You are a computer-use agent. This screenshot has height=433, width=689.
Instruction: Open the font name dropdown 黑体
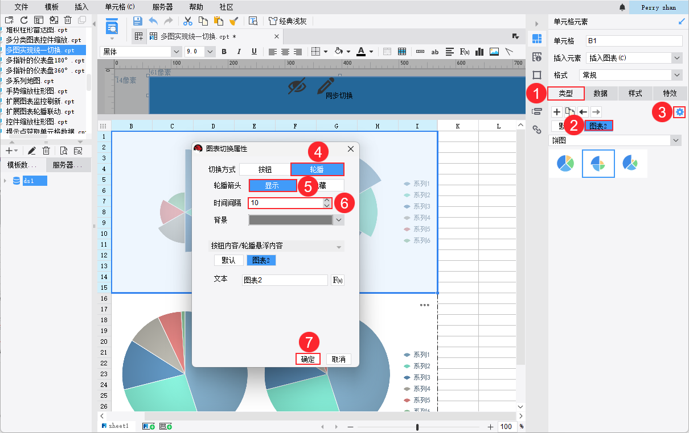pyautogui.click(x=141, y=52)
